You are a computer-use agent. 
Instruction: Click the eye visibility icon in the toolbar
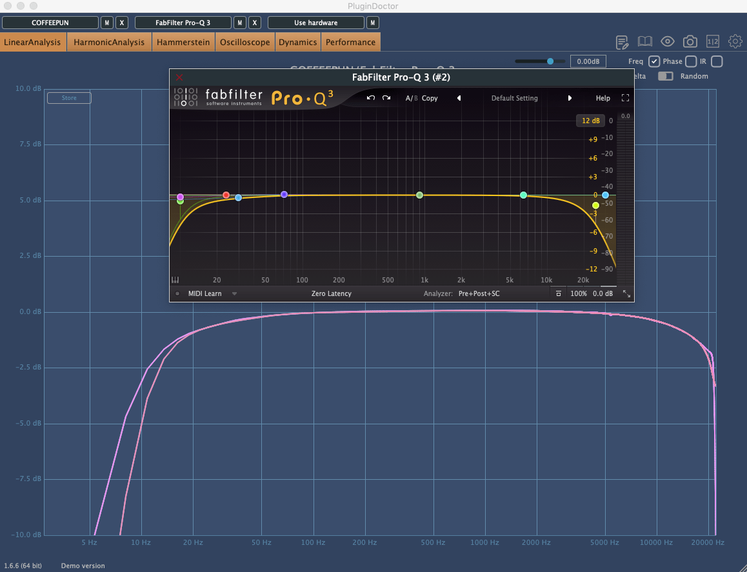[x=667, y=41]
